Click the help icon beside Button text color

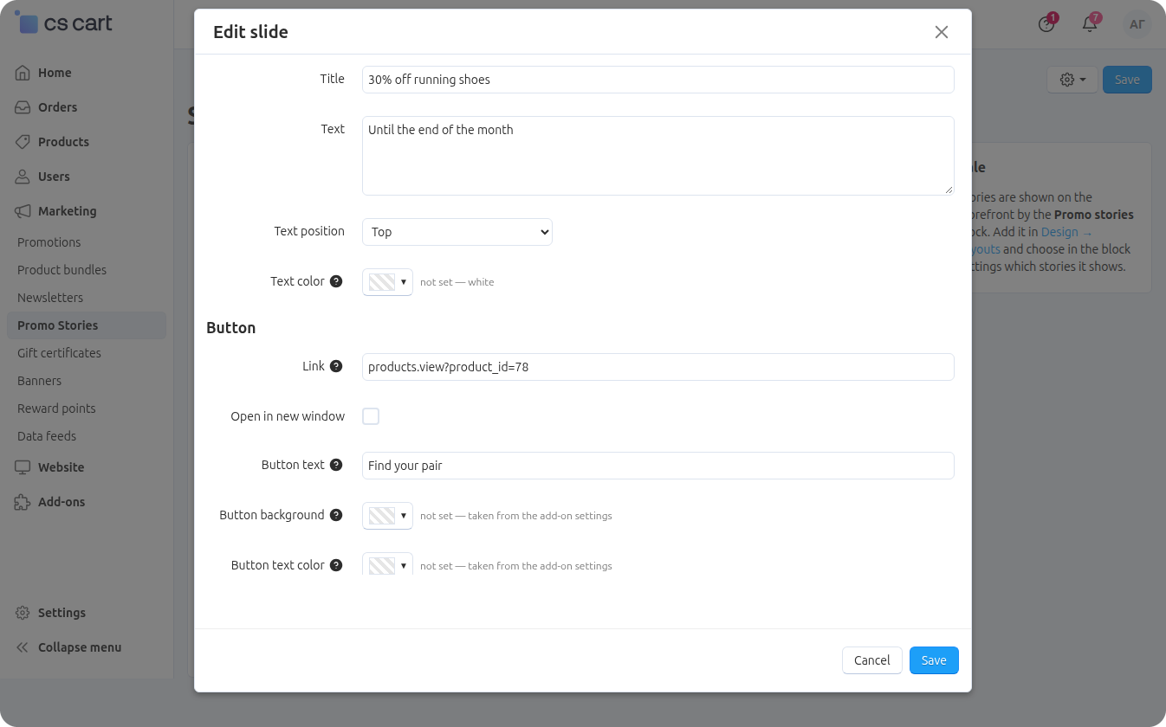click(336, 565)
